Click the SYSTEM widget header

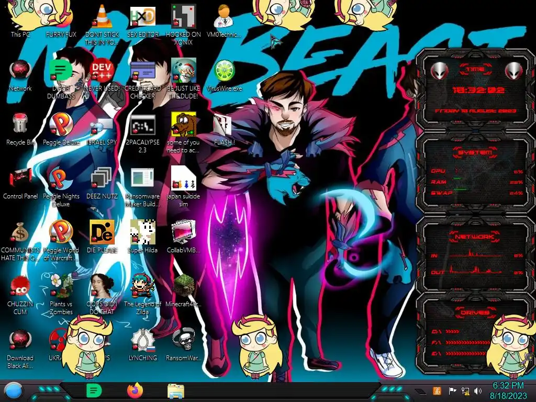point(475,152)
